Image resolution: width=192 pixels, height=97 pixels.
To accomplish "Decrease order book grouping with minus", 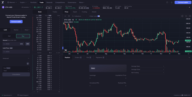I will pyautogui.click(x=34, y=92).
